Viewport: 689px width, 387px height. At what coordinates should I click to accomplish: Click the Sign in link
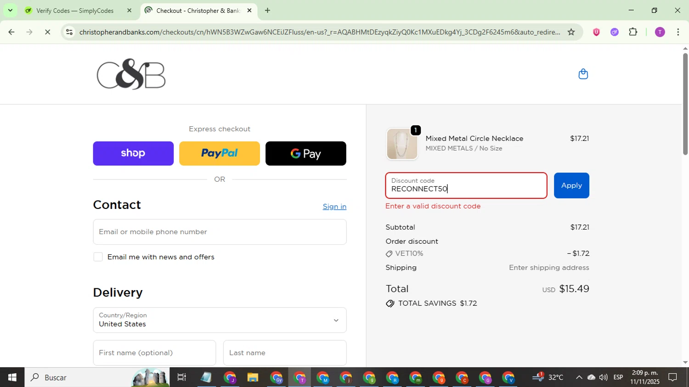[334, 207]
